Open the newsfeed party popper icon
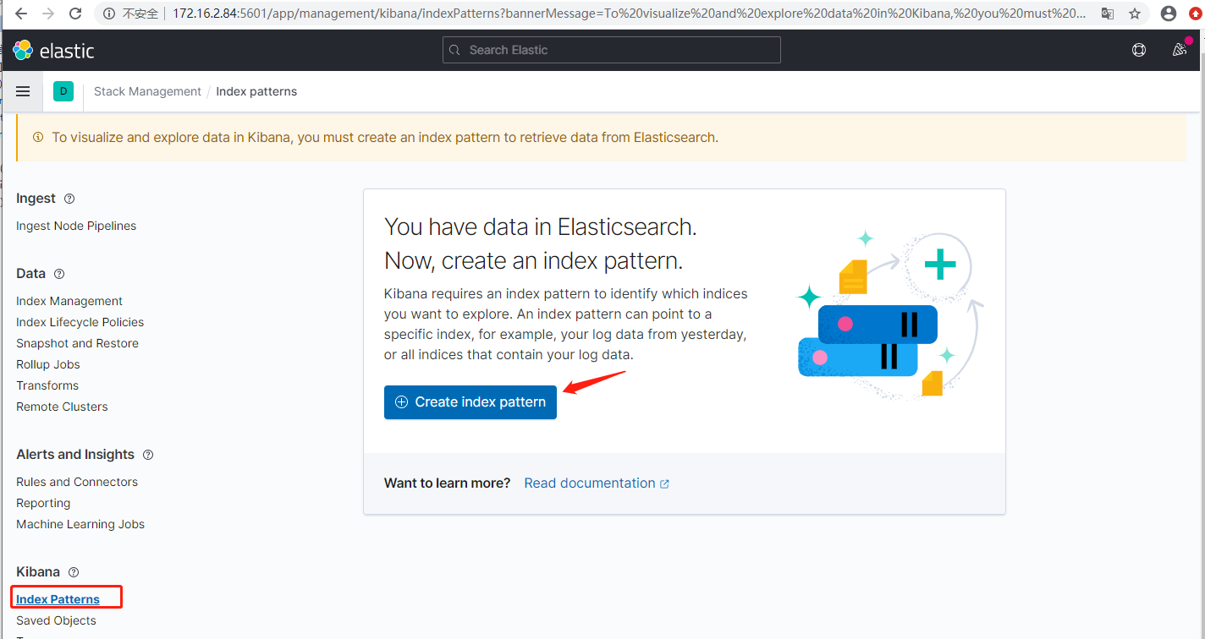Viewport: 1205px width, 639px height. (x=1180, y=50)
